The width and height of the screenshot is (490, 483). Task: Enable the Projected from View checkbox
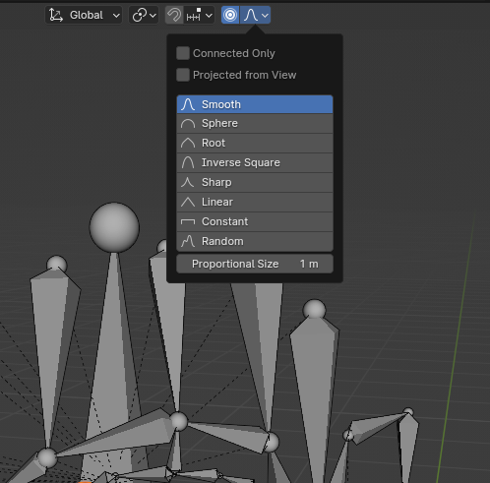coord(183,75)
